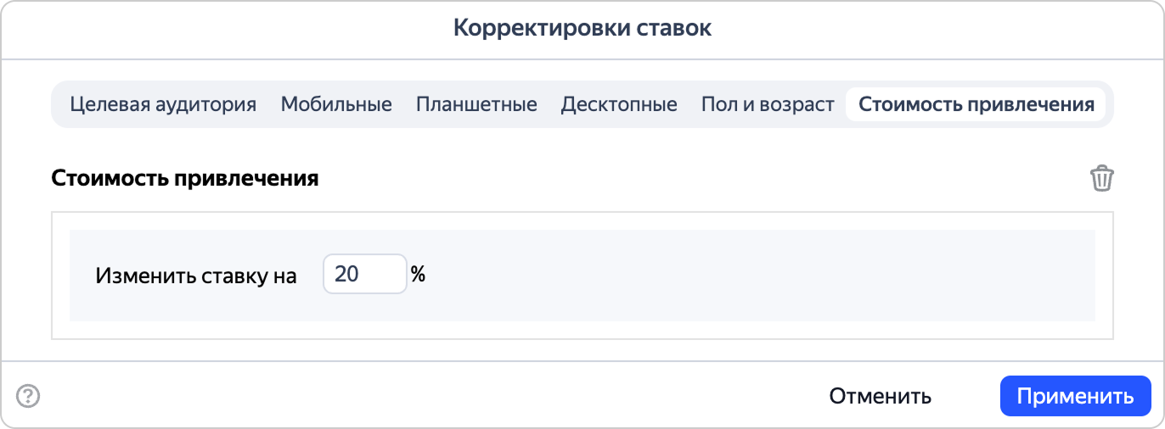
Task: Select the Планшетные tab
Action: click(x=476, y=104)
